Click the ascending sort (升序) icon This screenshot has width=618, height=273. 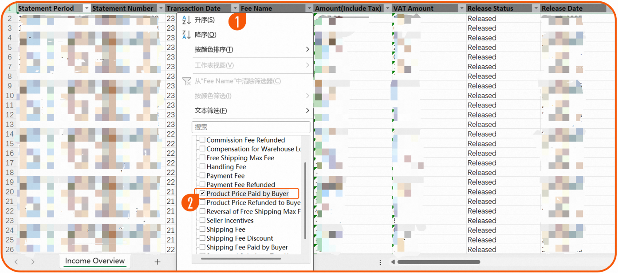click(186, 20)
